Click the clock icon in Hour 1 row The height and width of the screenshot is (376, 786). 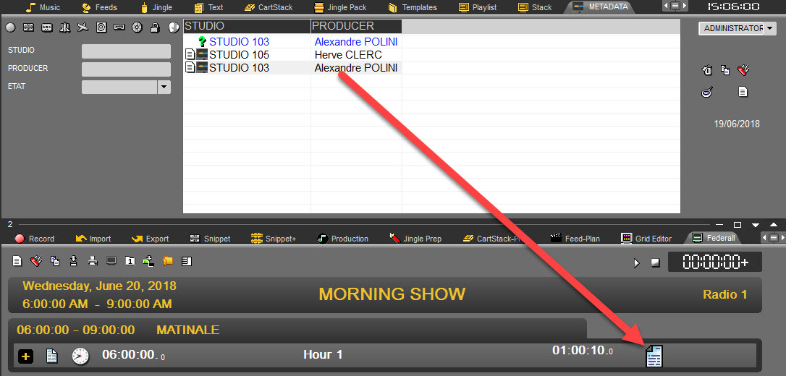point(80,356)
